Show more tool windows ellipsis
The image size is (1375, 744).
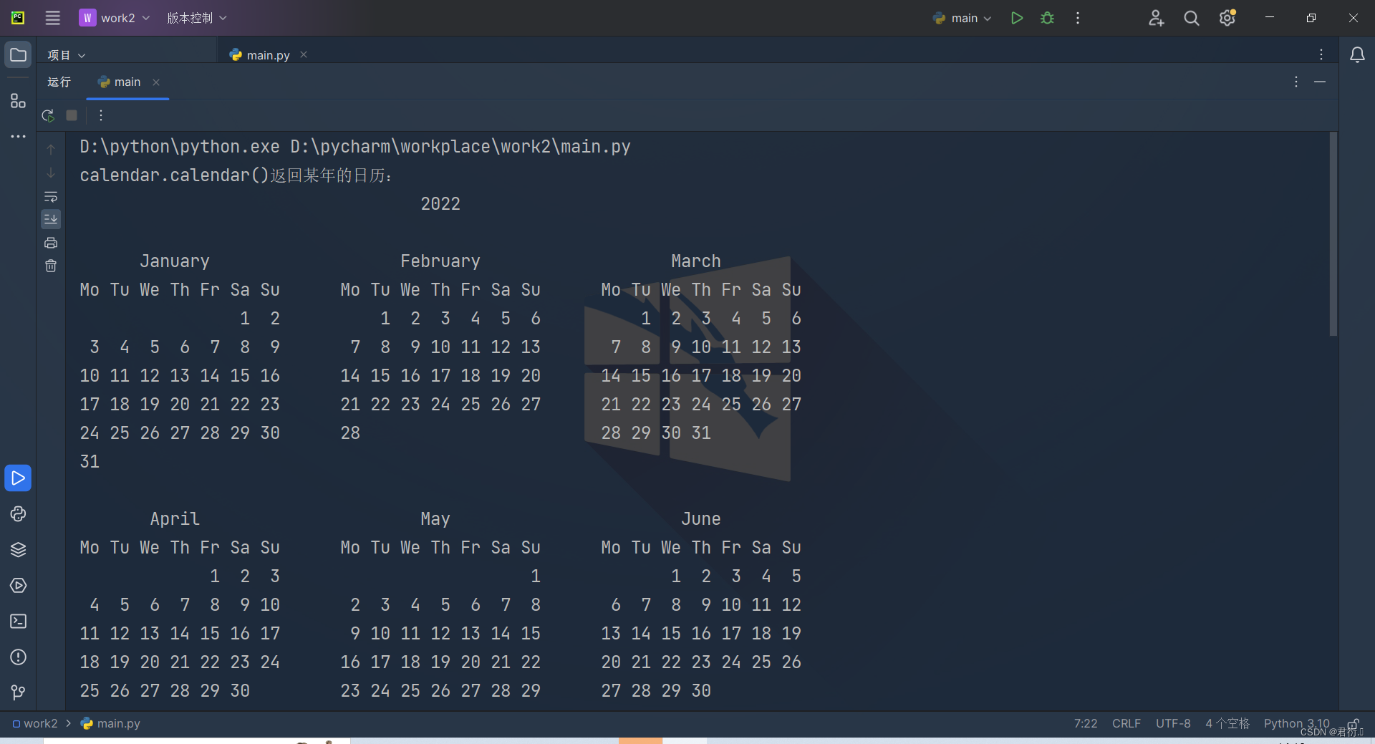[x=18, y=136]
